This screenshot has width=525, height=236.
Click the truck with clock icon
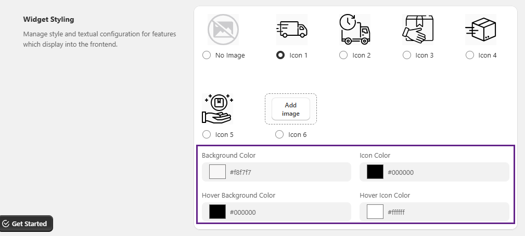tap(354, 30)
